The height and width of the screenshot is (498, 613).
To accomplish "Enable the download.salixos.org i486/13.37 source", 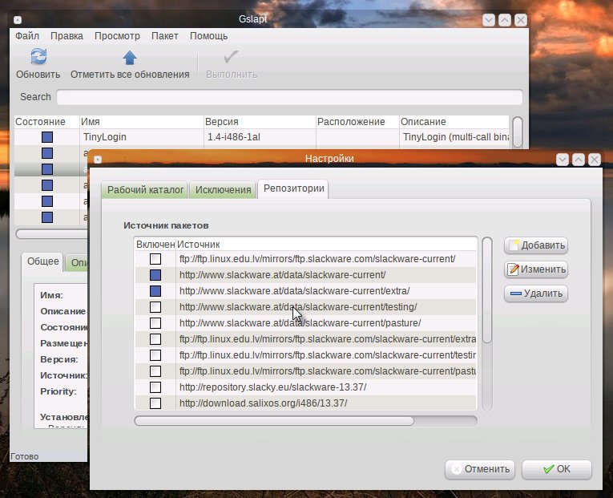I will (x=155, y=403).
